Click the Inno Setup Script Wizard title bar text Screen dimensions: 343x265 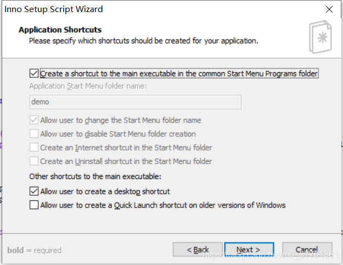pos(54,9)
